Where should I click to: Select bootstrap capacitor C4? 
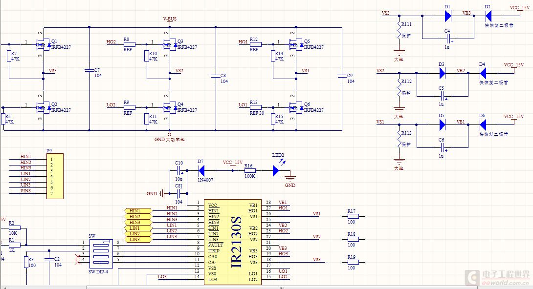[x=448, y=39]
